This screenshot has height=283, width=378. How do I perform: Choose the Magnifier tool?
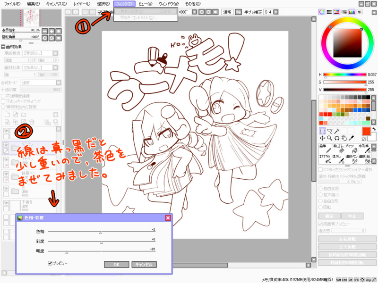(x=330, y=138)
